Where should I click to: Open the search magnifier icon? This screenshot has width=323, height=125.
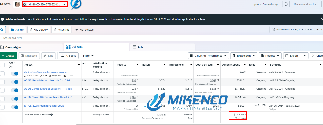[2, 30]
